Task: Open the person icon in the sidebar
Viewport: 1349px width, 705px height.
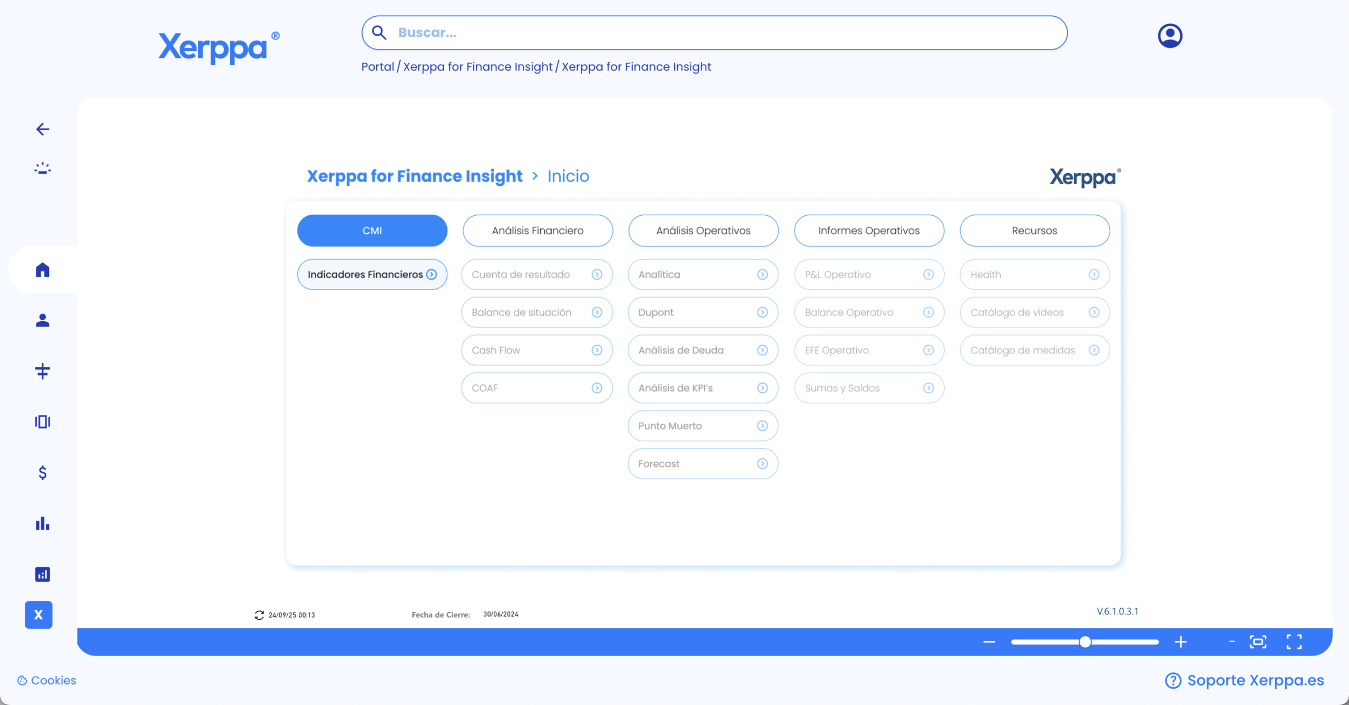Action: coord(43,320)
